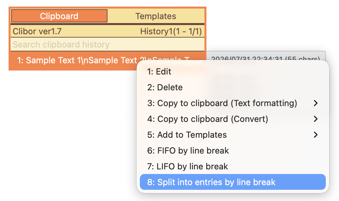
Task: Expand the Copy to clipboard (Convert) chevron
Action: coord(316,119)
